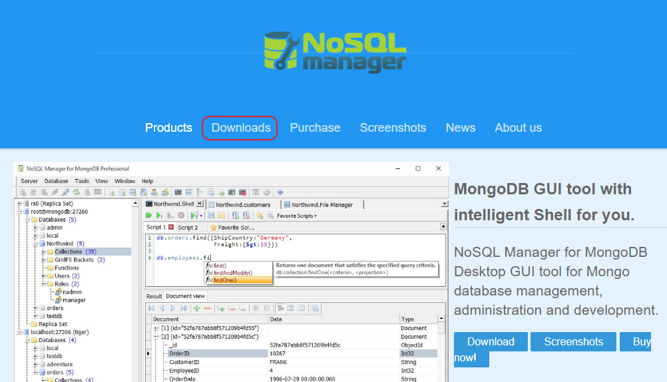
Task: Click the Create user icon in toolbar
Action: [x=154, y=192]
